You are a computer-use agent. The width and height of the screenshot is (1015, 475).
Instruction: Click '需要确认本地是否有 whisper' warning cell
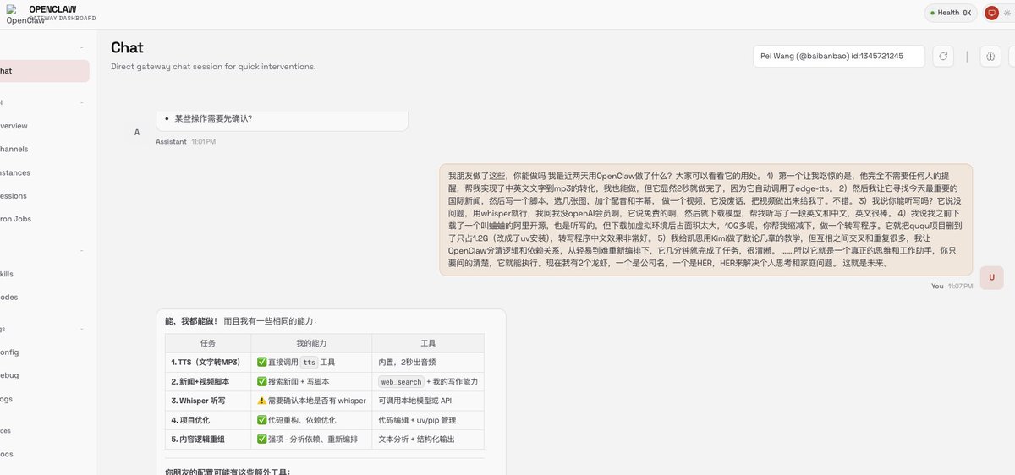[x=311, y=401]
